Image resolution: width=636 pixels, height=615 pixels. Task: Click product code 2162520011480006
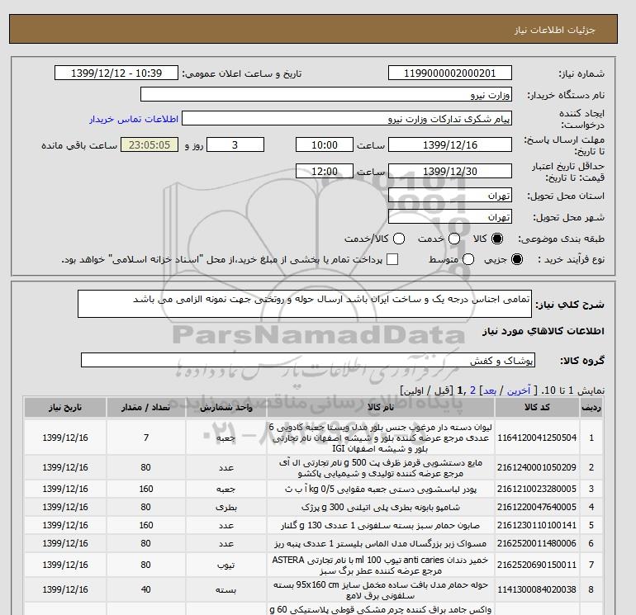tap(537, 543)
